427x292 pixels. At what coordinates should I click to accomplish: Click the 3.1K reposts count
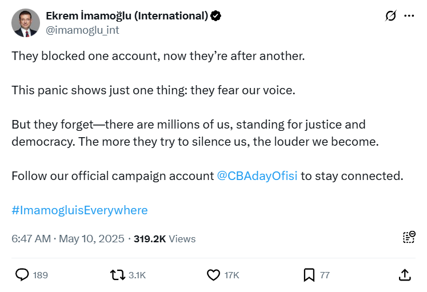tap(137, 275)
